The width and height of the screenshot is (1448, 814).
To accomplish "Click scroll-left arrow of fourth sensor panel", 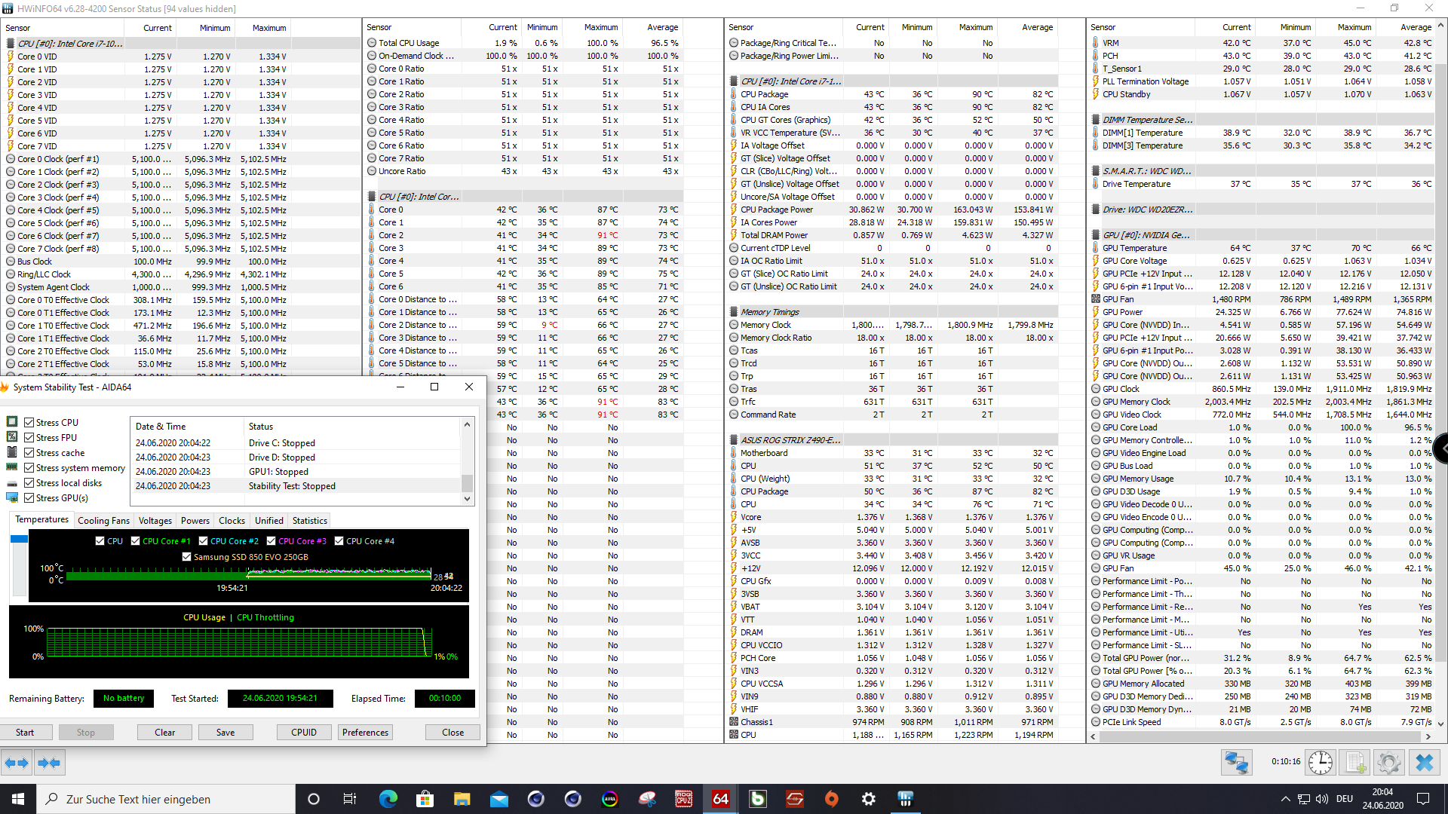I will coord(1094,736).
